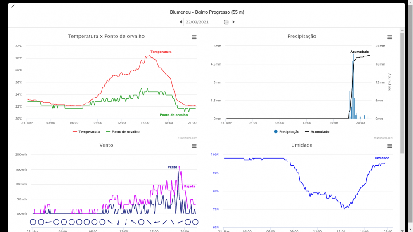Open the Umidade chart hamburger menu

(389, 146)
